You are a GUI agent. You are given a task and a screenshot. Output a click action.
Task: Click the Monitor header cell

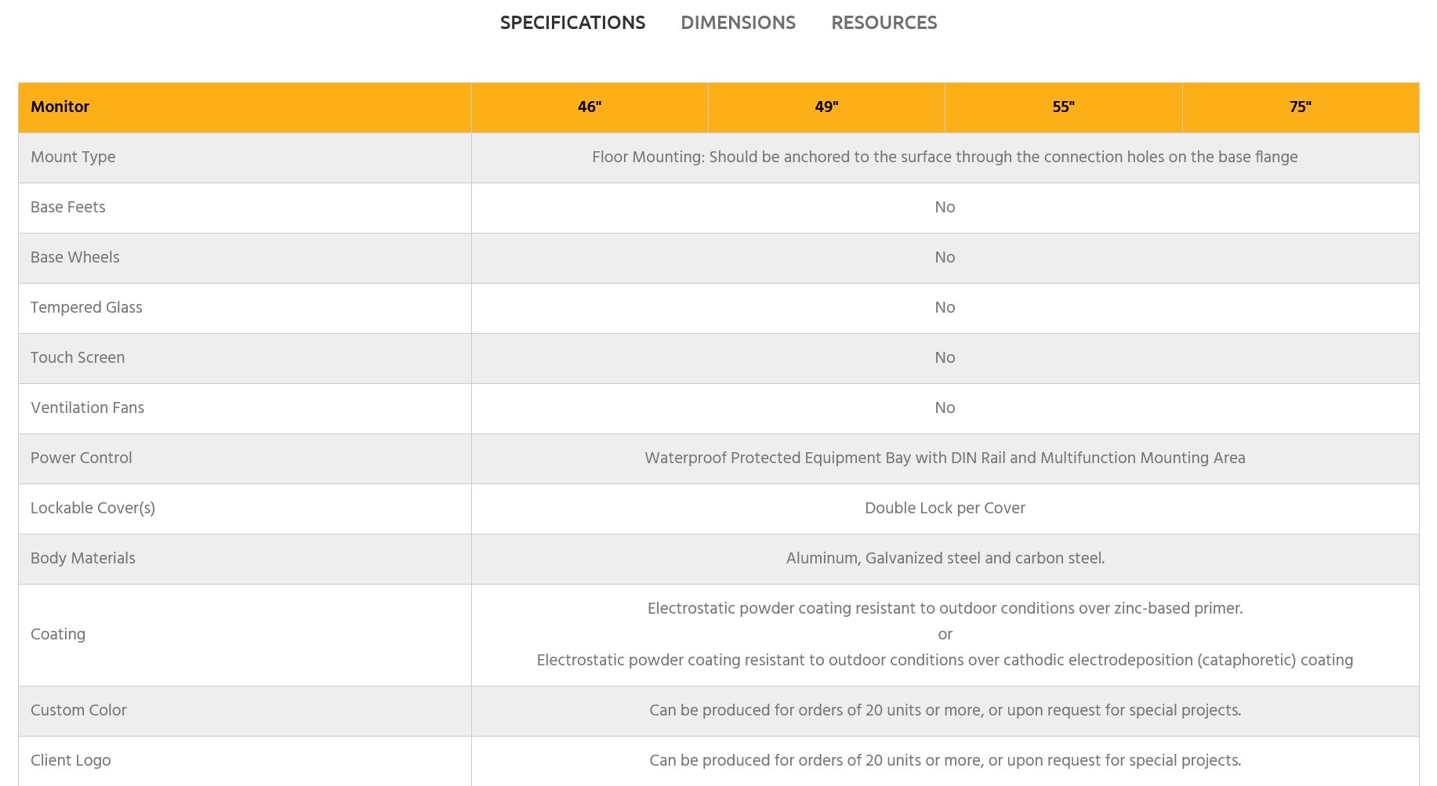pyautogui.click(x=60, y=107)
